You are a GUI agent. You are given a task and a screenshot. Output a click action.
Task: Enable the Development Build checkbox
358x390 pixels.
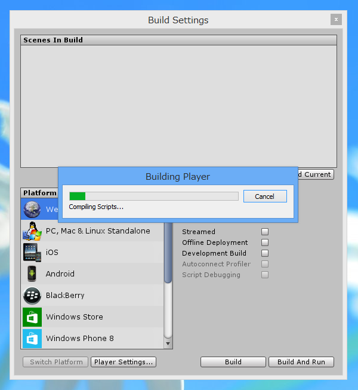265,253
